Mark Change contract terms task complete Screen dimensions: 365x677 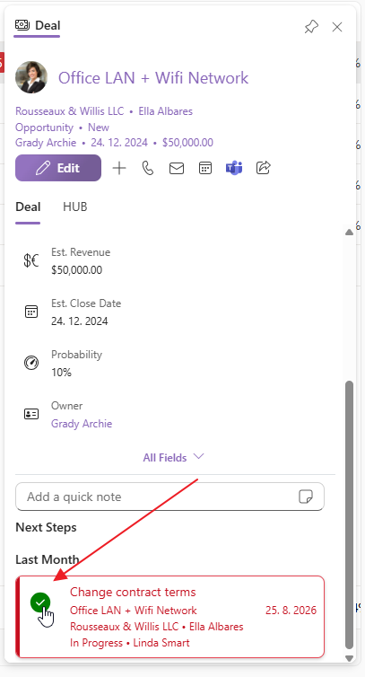40,602
